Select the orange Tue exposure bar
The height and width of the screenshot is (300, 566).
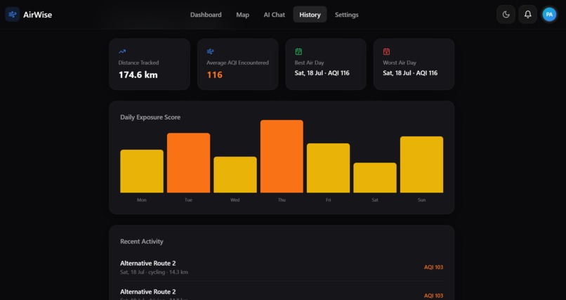coord(188,163)
